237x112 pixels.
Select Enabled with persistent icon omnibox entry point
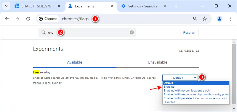[x=196, y=98]
